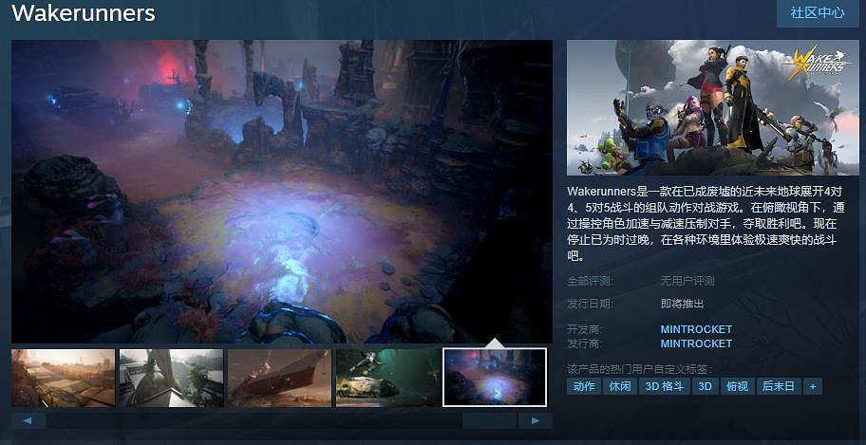Select the second screenshot thumbnail

[x=171, y=378]
